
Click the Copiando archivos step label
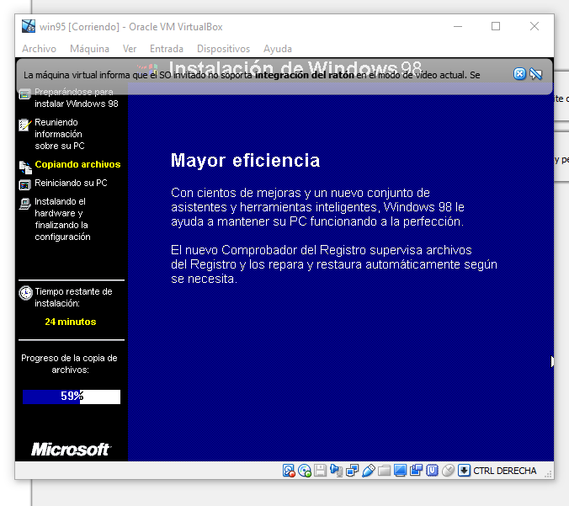[x=77, y=164]
